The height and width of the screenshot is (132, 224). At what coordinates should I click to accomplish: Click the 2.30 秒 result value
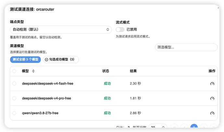[135, 83]
